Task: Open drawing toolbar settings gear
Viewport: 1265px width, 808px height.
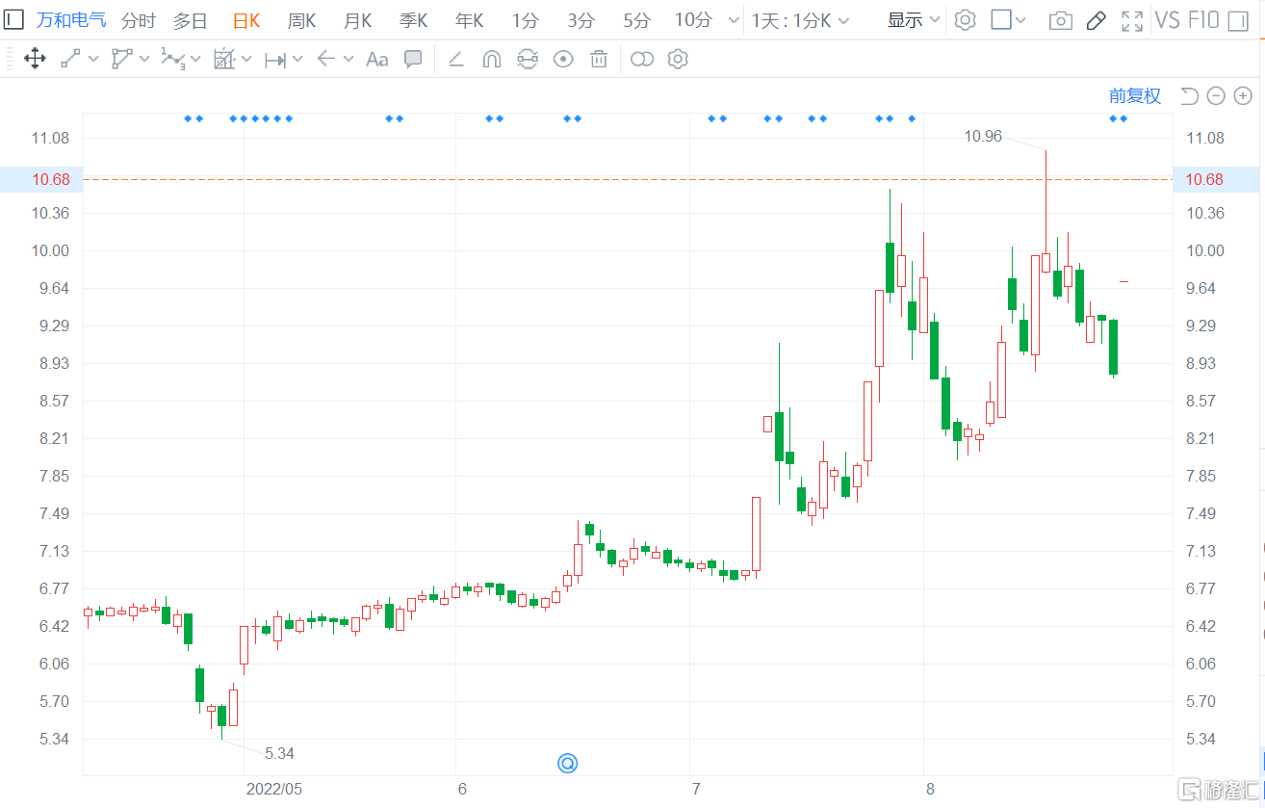Action: (678, 60)
